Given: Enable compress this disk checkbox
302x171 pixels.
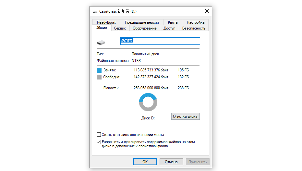Looking at the screenshot, I should point(99,134).
